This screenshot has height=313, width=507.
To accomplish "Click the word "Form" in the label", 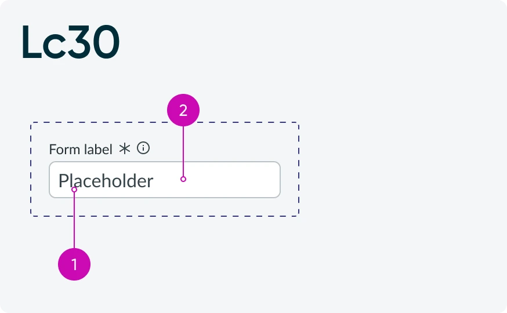I will [64, 150].
